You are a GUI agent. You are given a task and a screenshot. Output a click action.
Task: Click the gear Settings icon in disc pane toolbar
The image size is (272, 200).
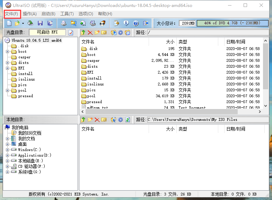coord(121,33)
